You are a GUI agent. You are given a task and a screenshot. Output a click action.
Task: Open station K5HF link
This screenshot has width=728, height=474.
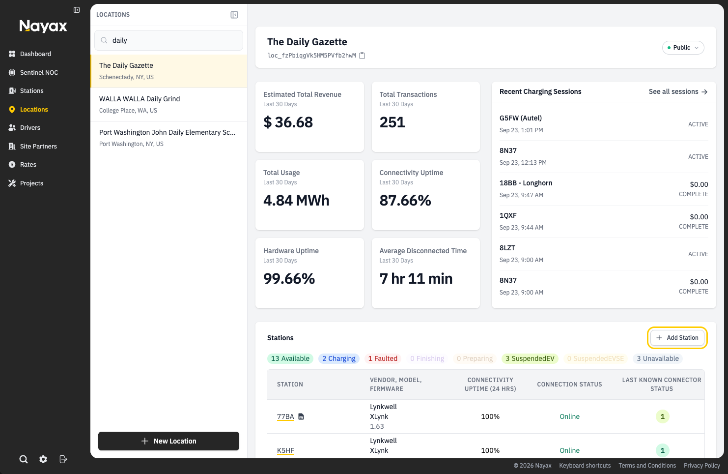pos(285,450)
